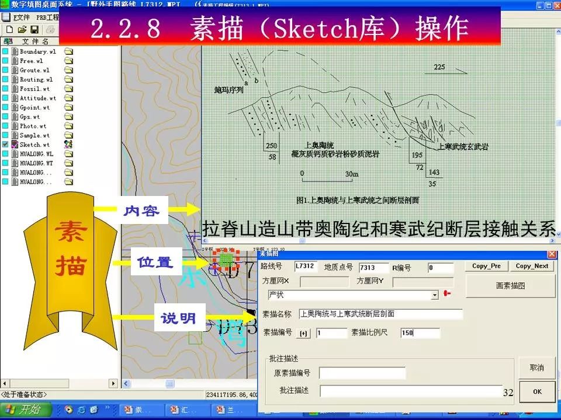
Task: Toggle the Fossil.wt layer checkbox
Action: click(5, 89)
